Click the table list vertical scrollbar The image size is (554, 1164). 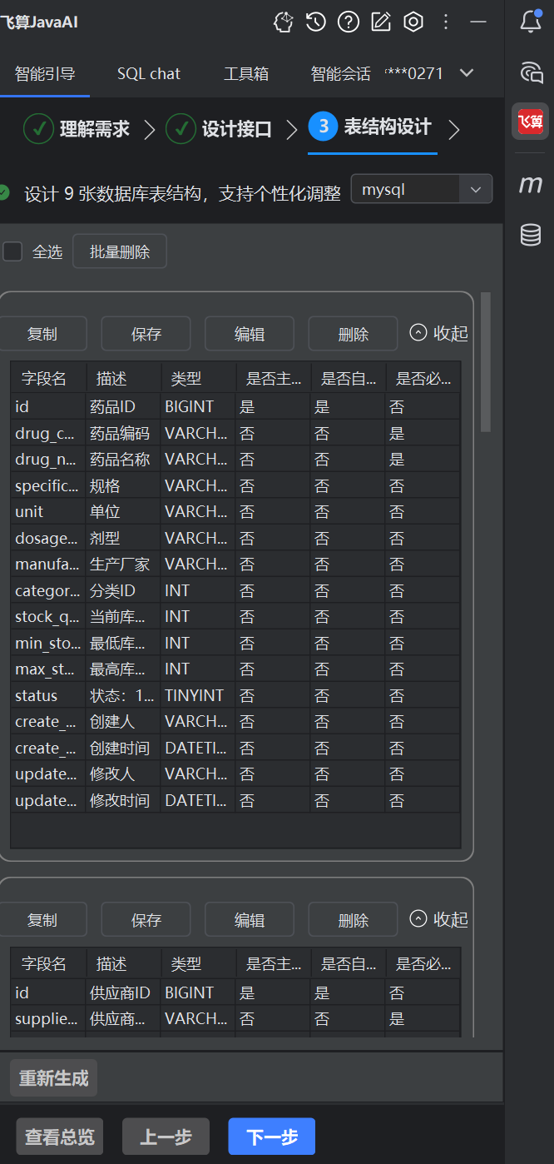click(486, 362)
